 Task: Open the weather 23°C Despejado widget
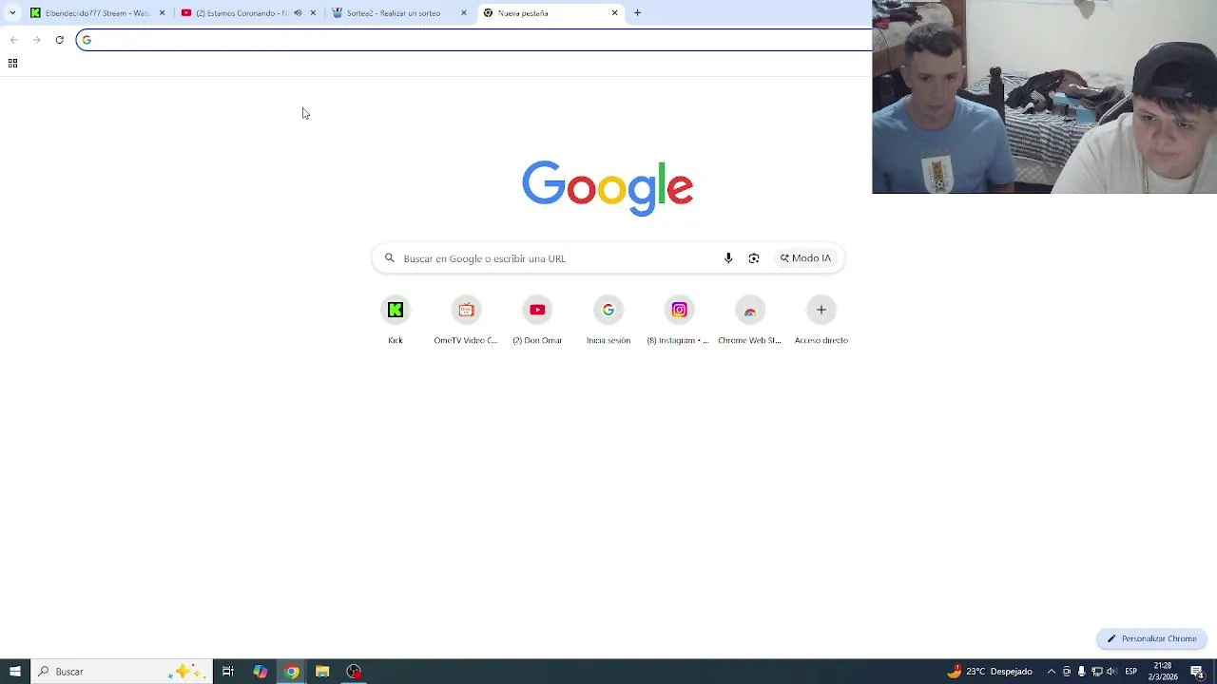point(990,672)
